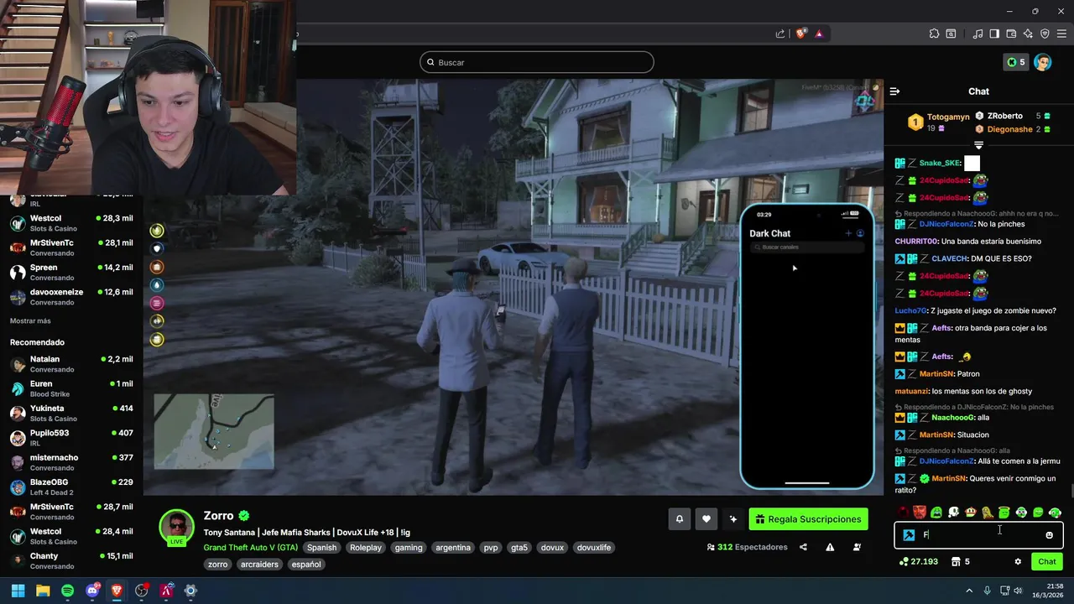Image resolution: width=1074 pixels, height=604 pixels.
Task: Click username CLAVECH in chat
Action: coord(950,258)
